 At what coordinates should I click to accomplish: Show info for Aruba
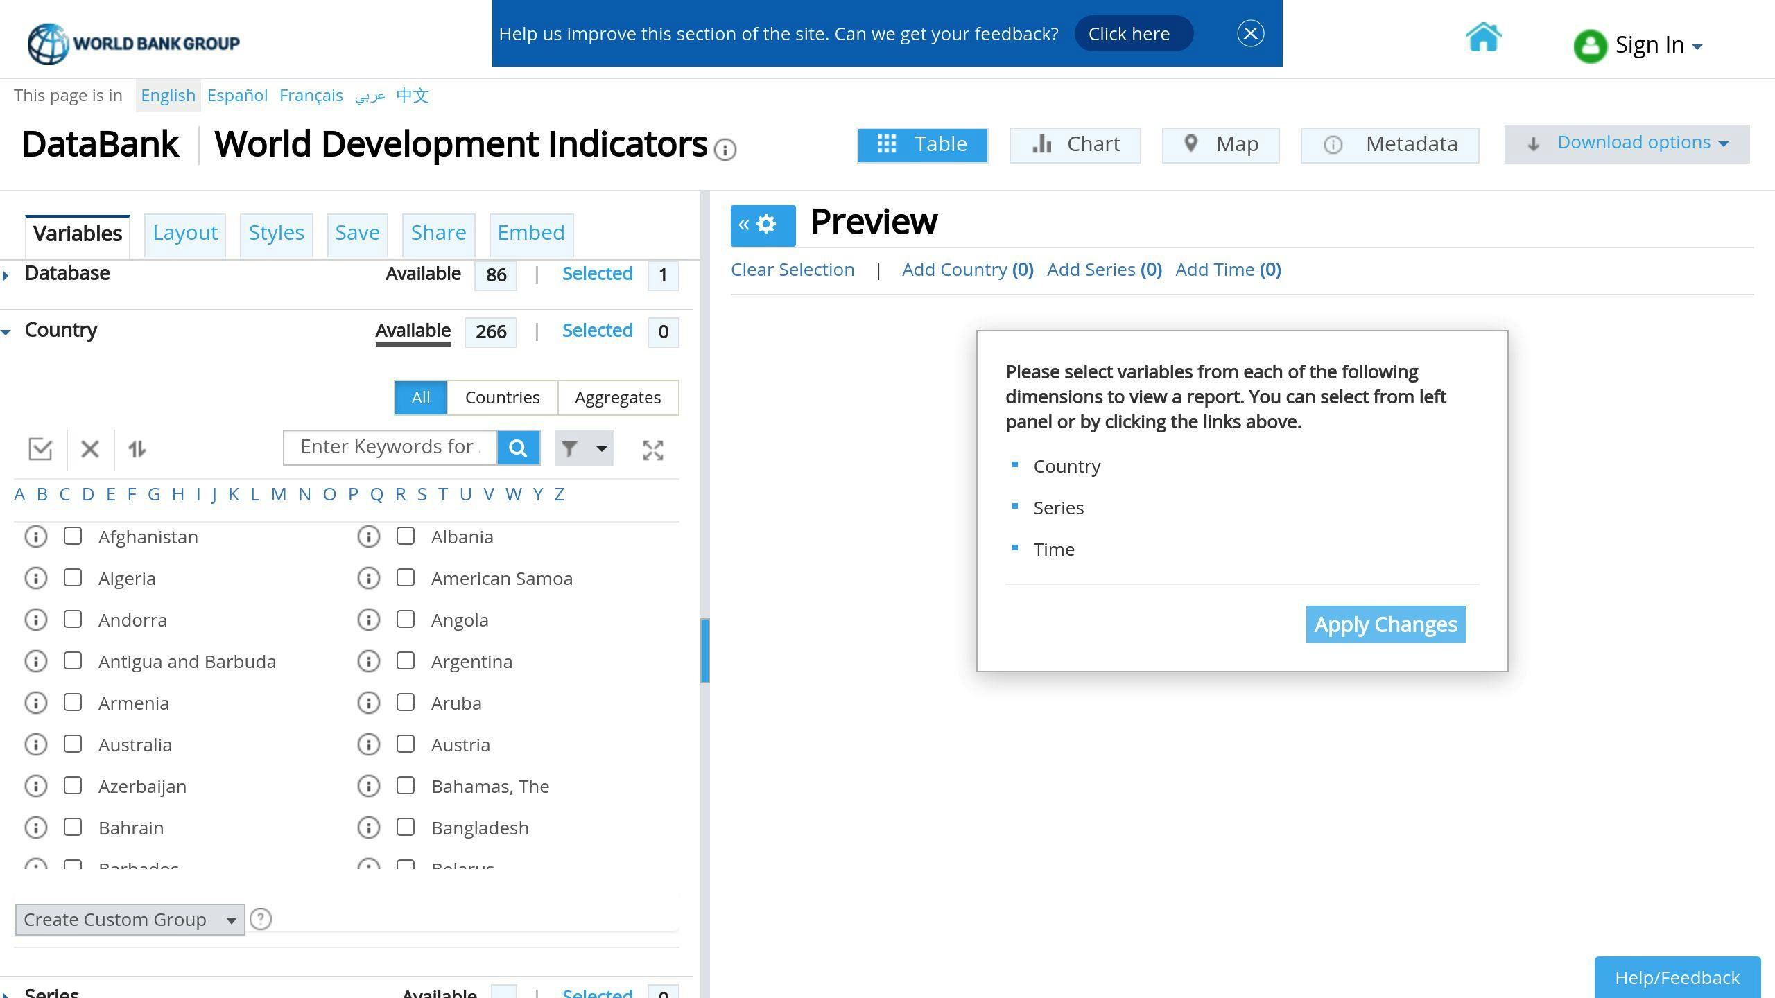pyautogui.click(x=369, y=703)
